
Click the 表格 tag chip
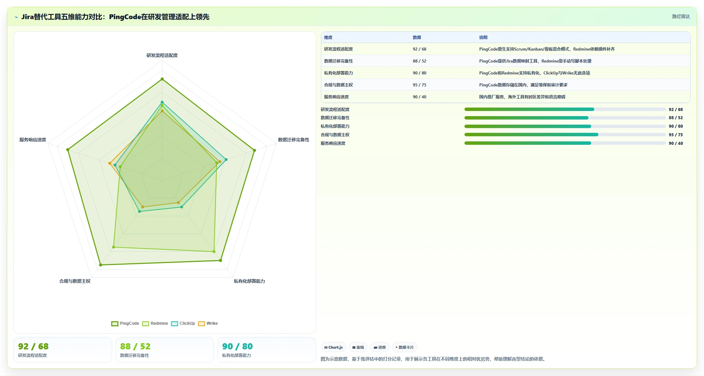358,347
